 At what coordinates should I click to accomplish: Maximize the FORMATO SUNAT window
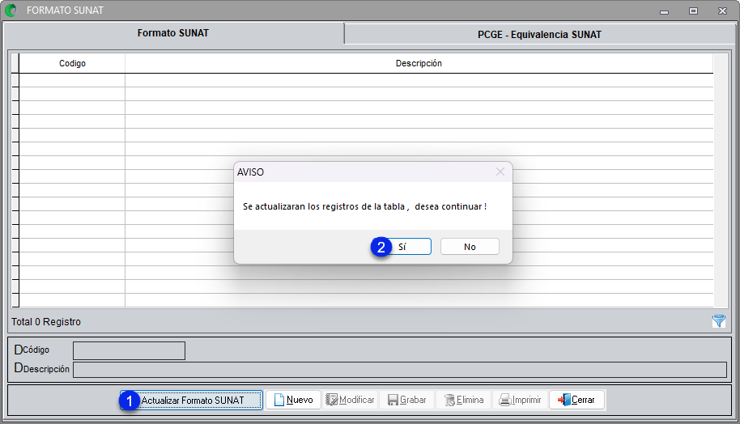point(693,11)
